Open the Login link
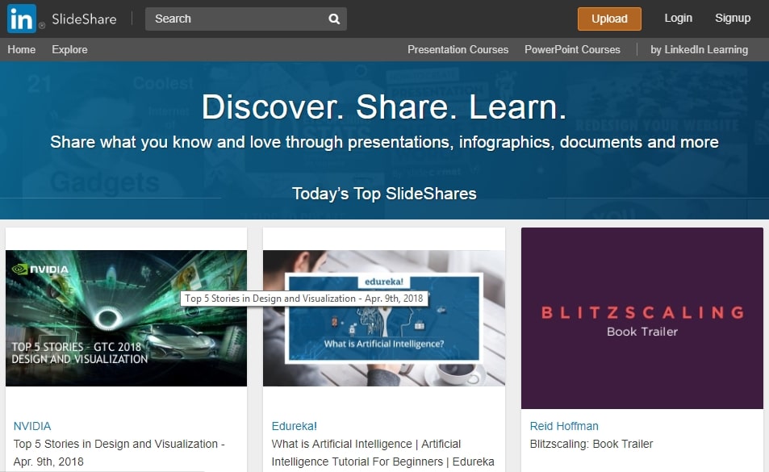 pos(679,18)
